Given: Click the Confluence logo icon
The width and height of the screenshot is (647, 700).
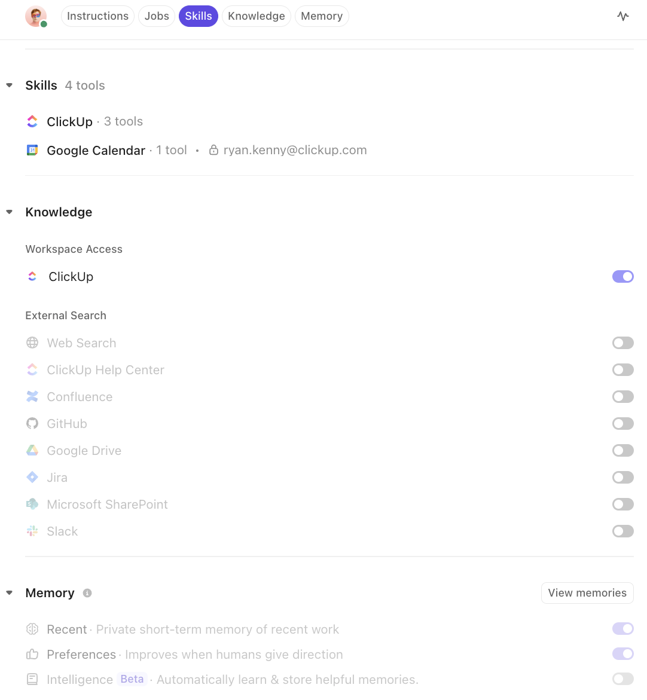Looking at the screenshot, I should coord(32,397).
